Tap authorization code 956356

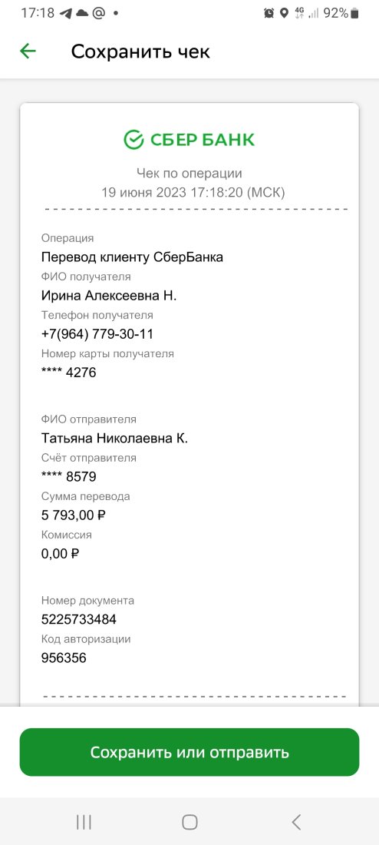pyautogui.click(x=64, y=658)
